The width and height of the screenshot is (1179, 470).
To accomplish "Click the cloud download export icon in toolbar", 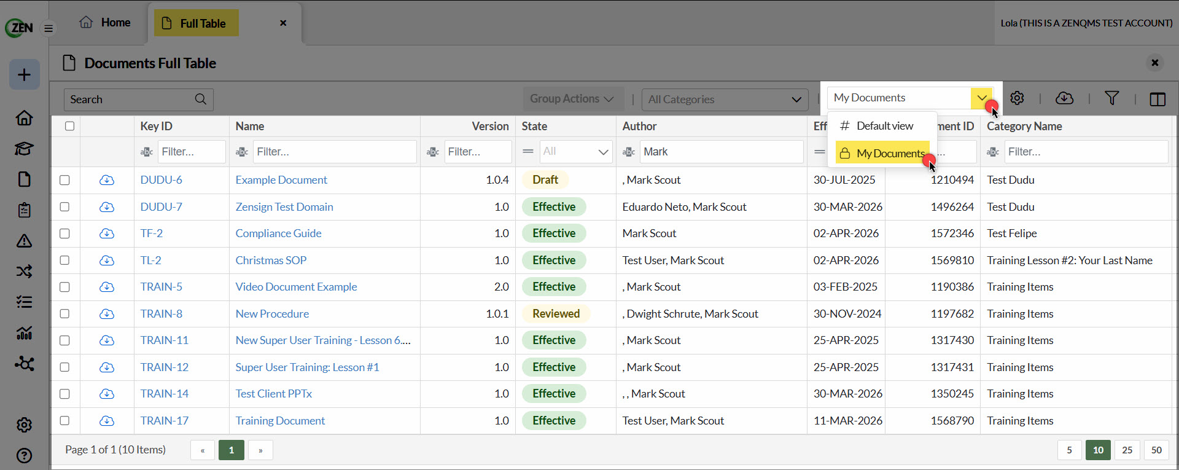I will click(1064, 98).
